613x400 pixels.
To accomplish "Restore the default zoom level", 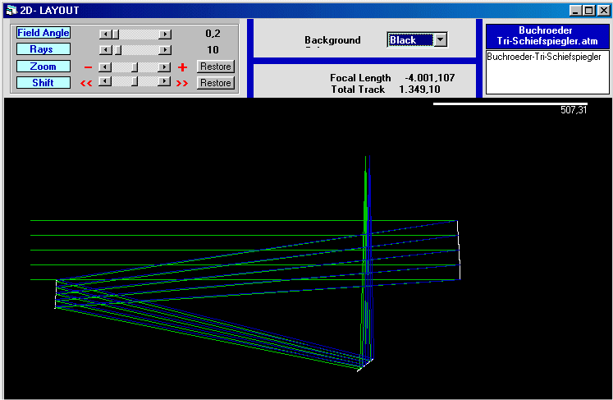I will tap(215, 67).
